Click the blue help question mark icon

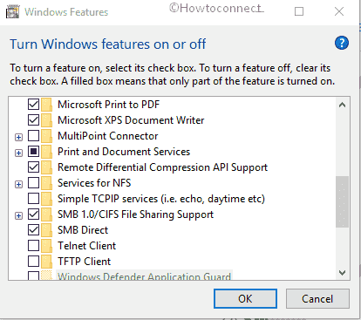pyautogui.click(x=342, y=43)
